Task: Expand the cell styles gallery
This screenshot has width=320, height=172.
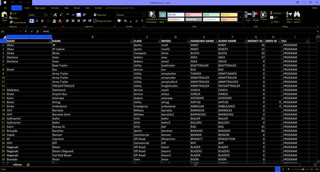Action: tap(240, 17)
